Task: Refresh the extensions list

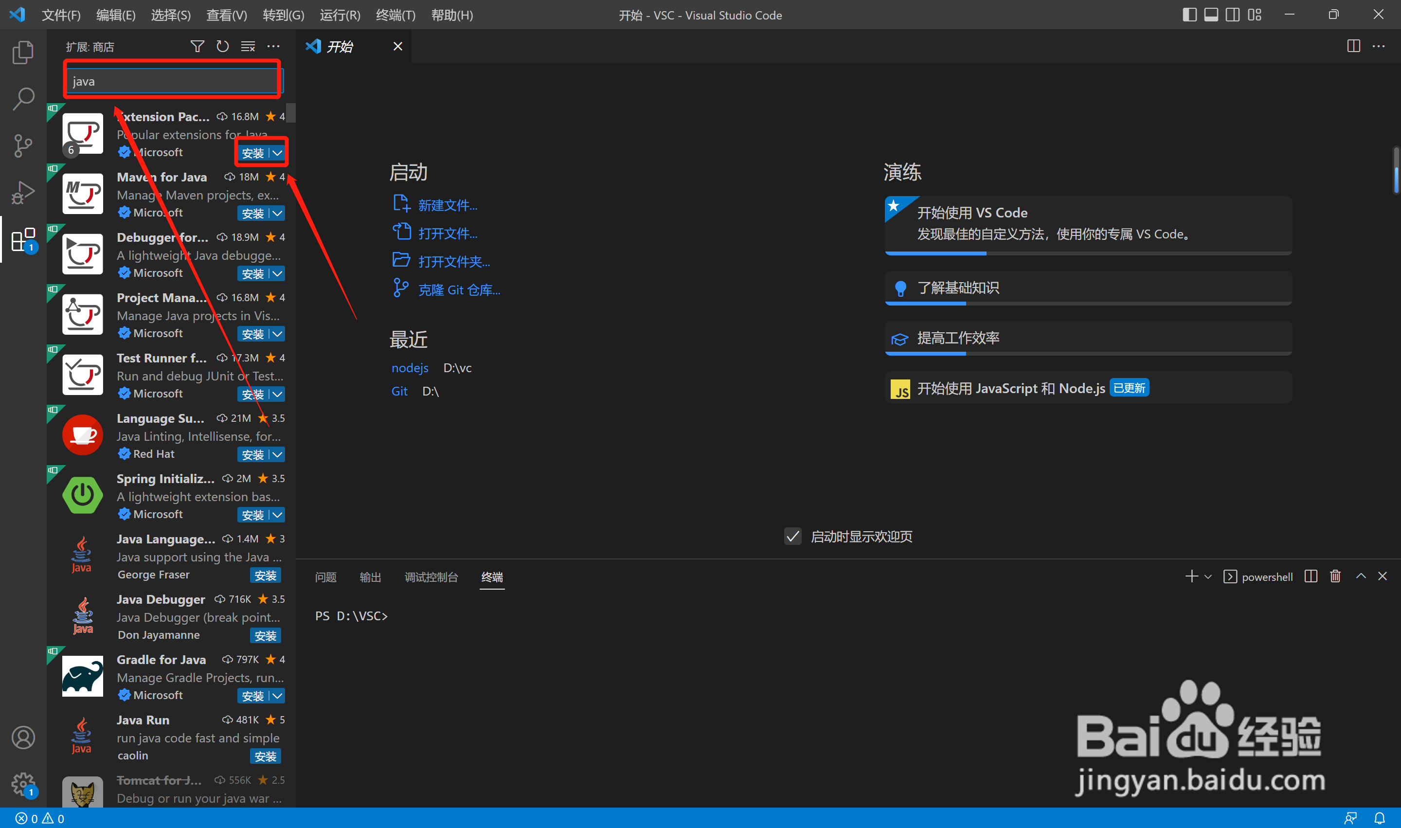Action: 223,46
